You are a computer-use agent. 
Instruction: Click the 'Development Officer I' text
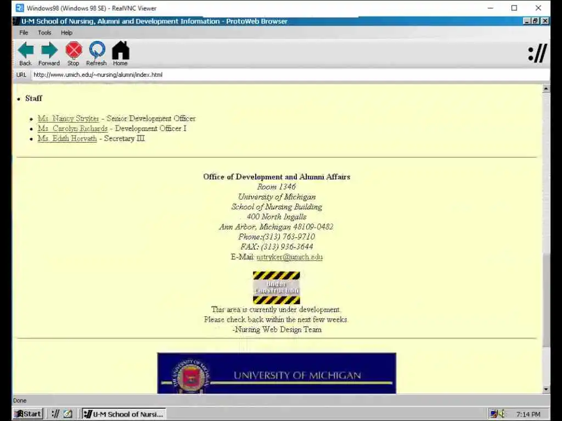point(150,128)
